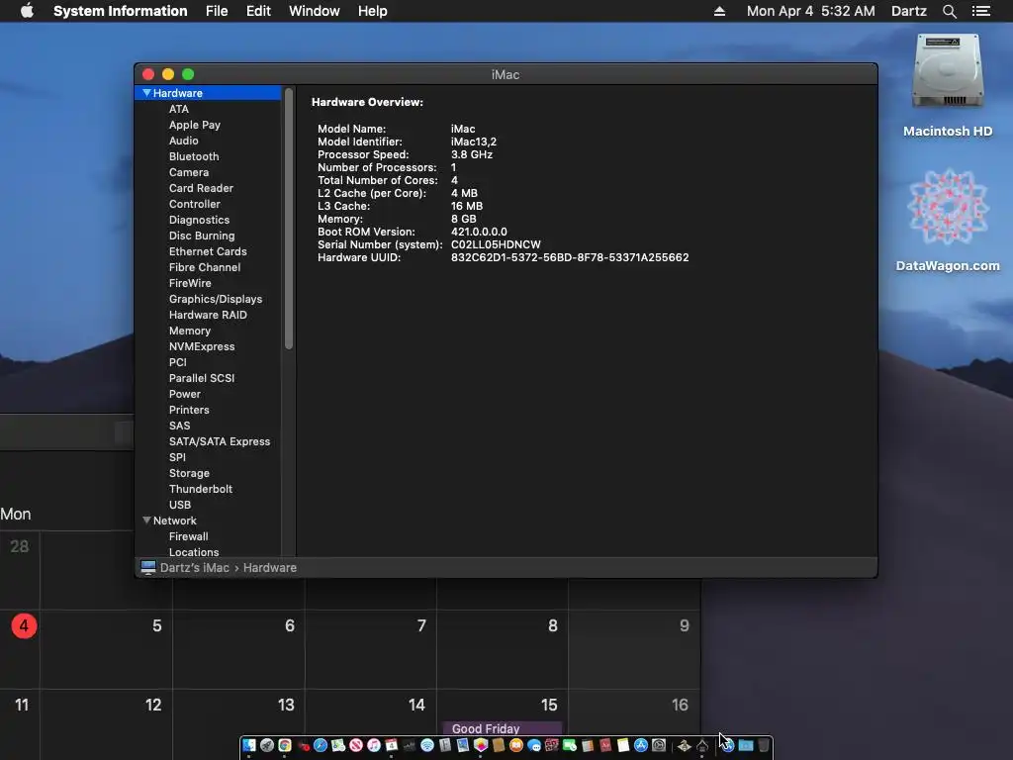Open Notification Center list icon

tap(980, 11)
